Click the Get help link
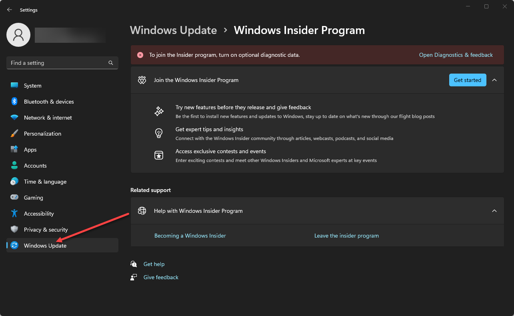 (154, 264)
